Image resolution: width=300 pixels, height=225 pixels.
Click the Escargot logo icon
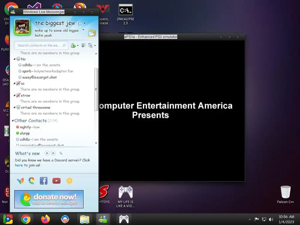click(32, 181)
